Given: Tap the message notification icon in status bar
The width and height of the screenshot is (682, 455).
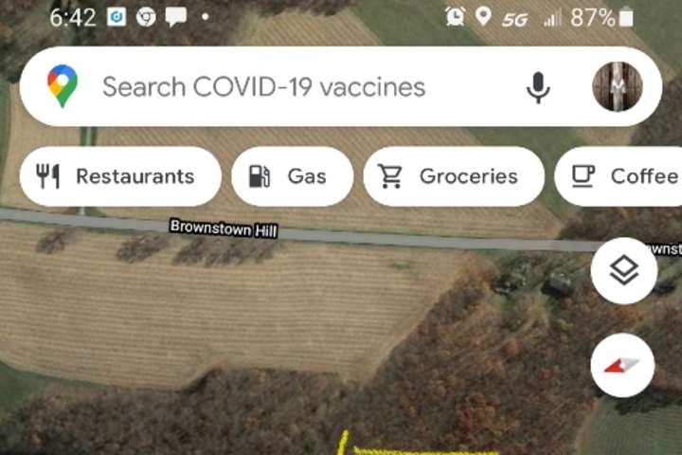Looking at the screenshot, I should pos(176,17).
